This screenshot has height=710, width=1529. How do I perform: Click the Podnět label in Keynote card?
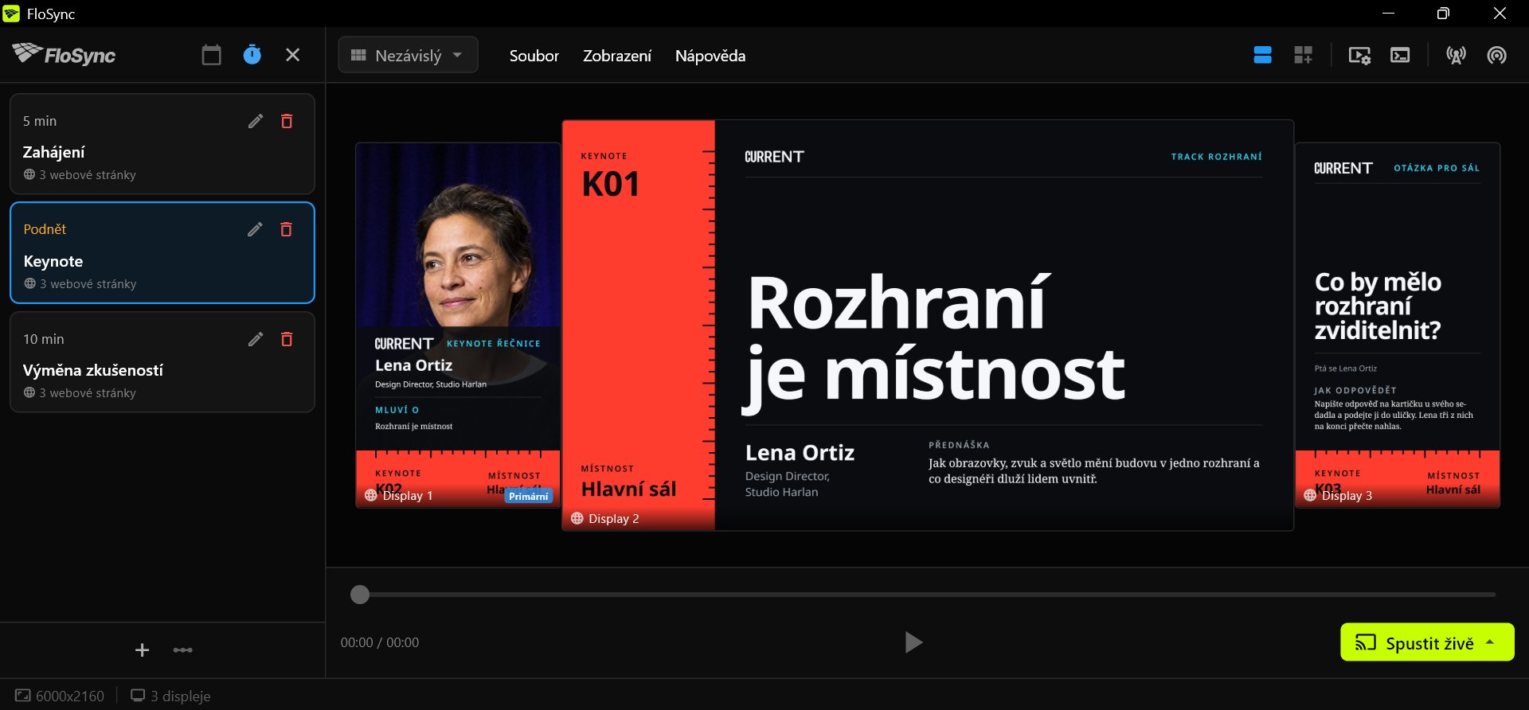point(45,229)
